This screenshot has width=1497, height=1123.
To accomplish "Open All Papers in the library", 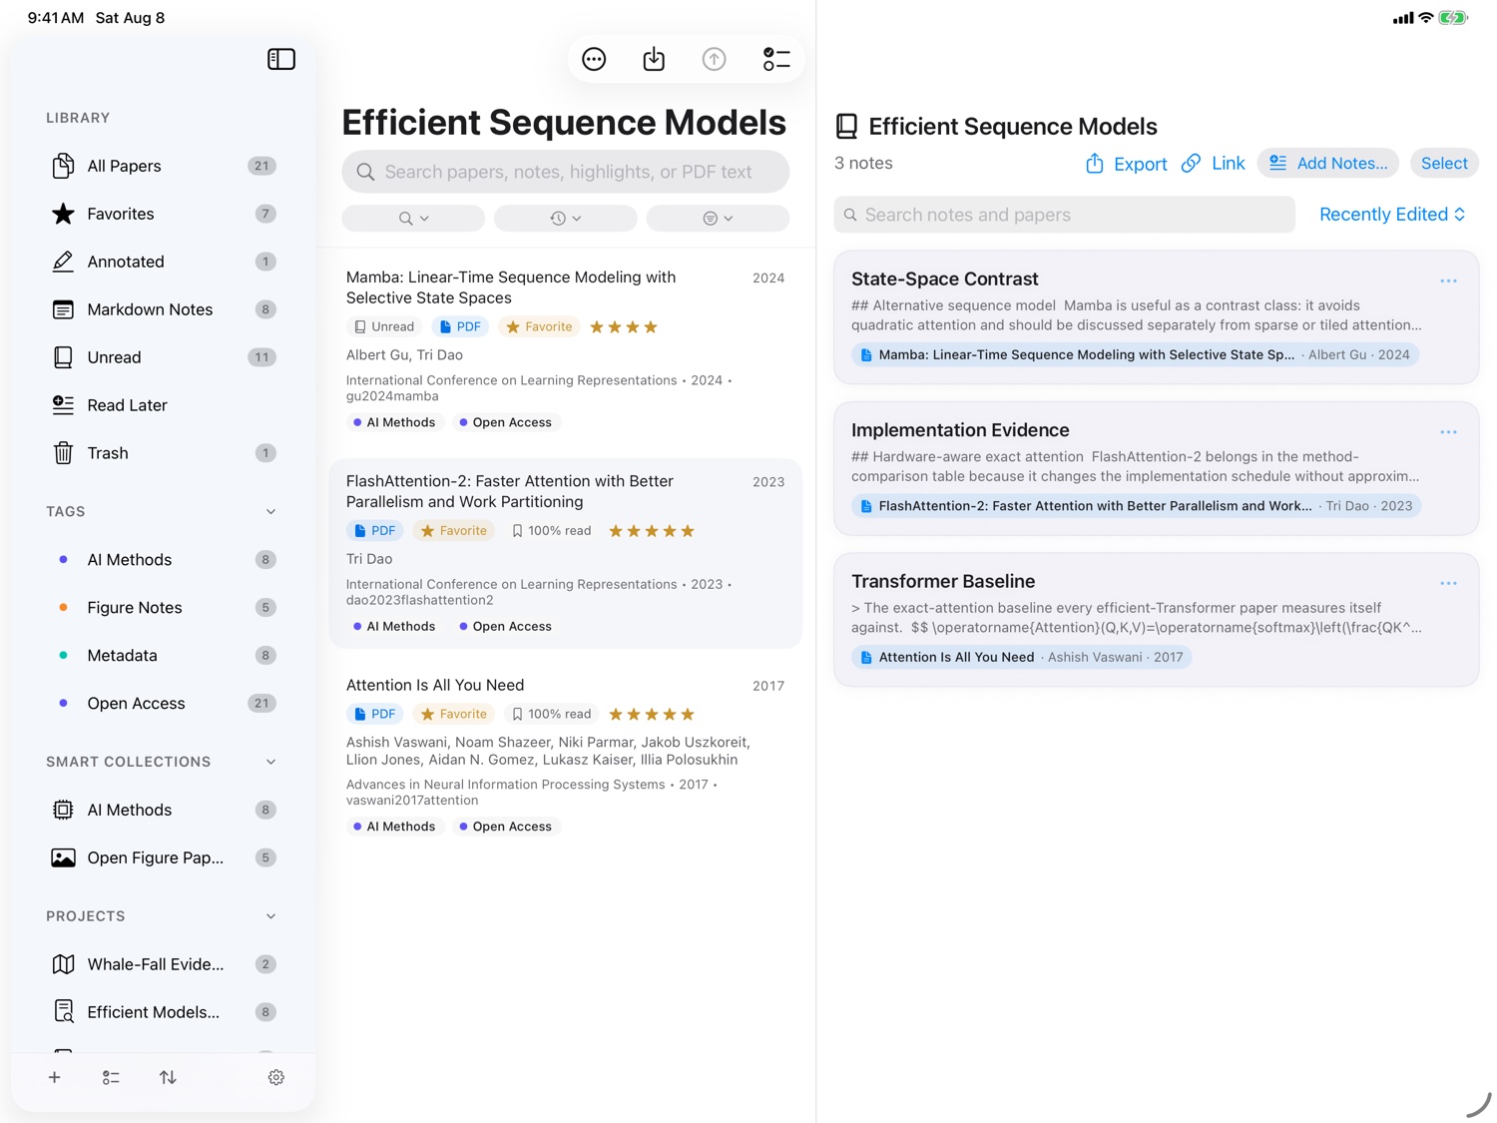I will coord(163,166).
